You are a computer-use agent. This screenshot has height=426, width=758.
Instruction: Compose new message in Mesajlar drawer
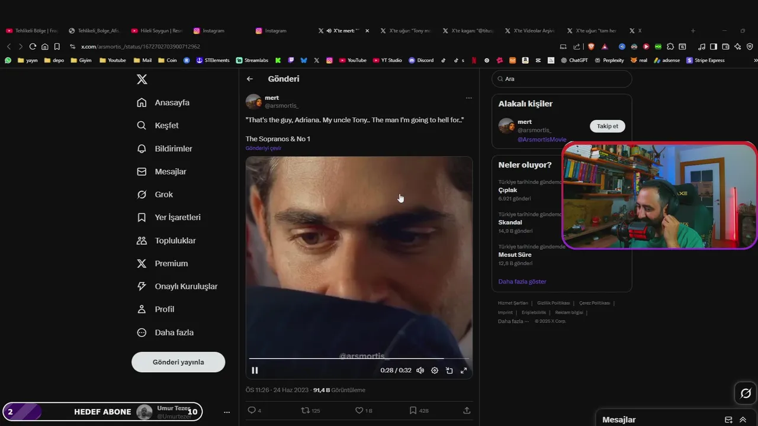pyautogui.click(x=728, y=419)
